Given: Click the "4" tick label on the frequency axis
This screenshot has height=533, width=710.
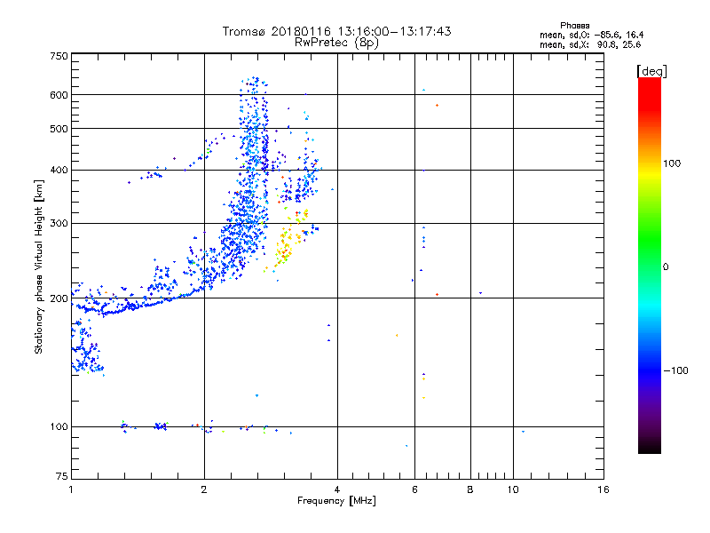Looking at the screenshot, I should point(337,489).
